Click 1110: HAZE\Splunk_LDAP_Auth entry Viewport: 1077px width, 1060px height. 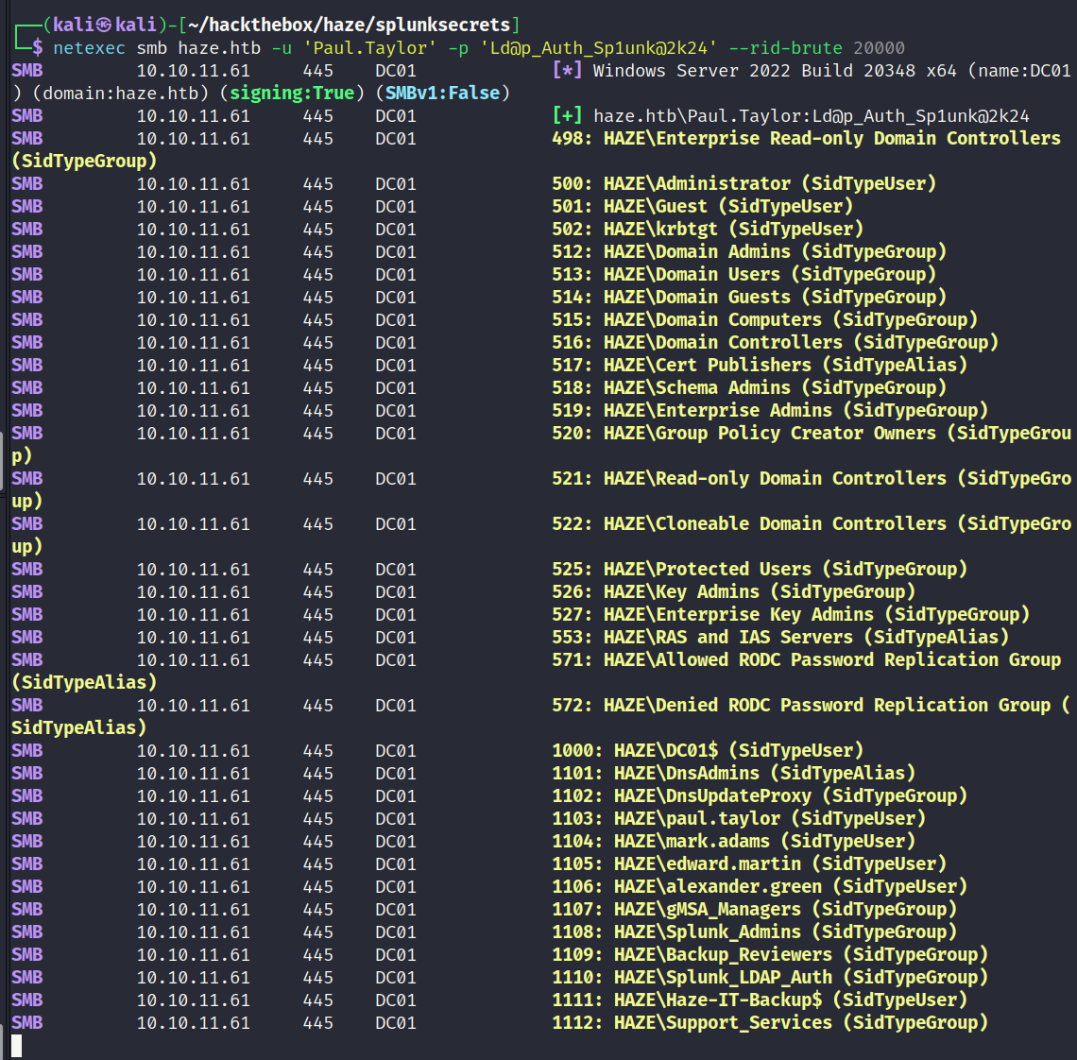(770, 978)
